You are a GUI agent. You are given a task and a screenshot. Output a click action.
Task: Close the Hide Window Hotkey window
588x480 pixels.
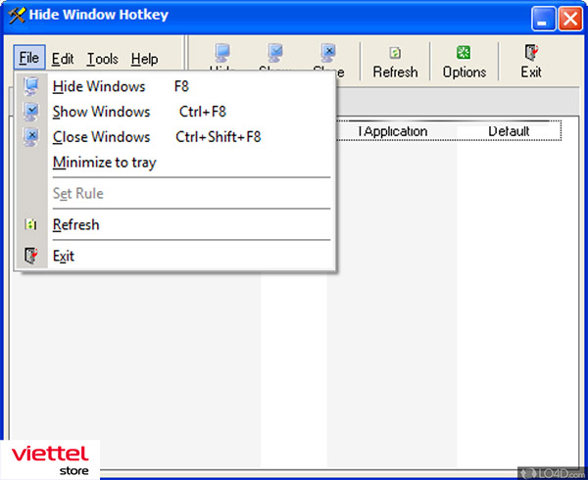point(570,19)
